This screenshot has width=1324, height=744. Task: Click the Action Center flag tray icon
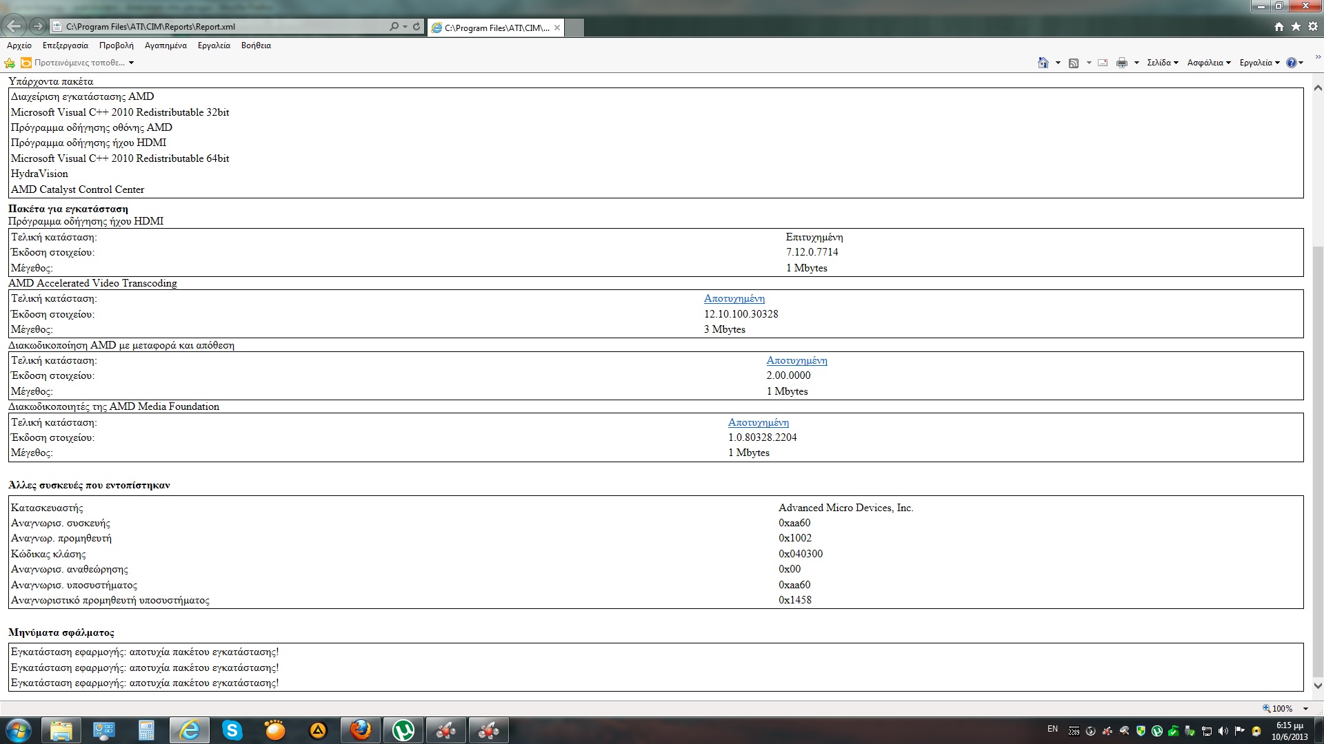click(1239, 731)
